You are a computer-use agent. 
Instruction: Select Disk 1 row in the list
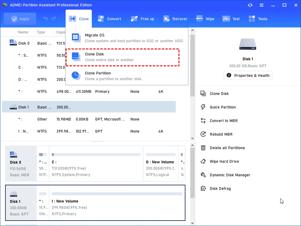[89, 107]
